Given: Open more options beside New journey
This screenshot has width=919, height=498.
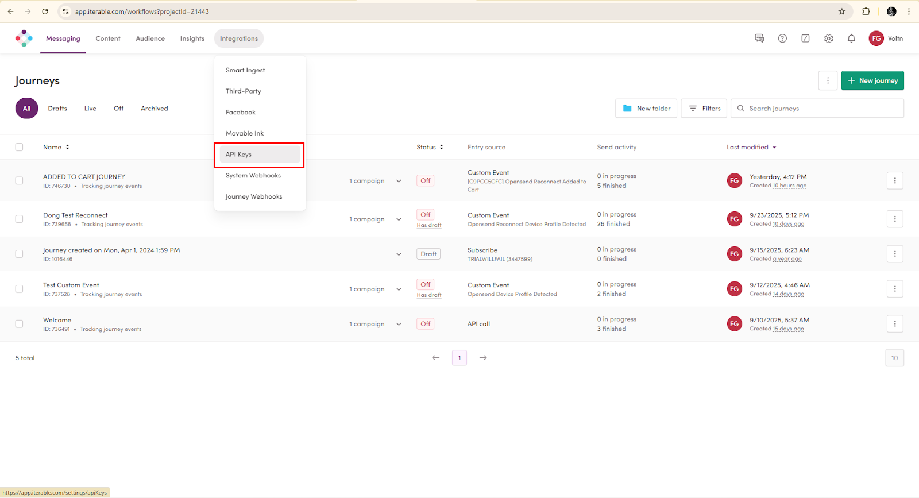Looking at the screenshot, I should 828,81.
